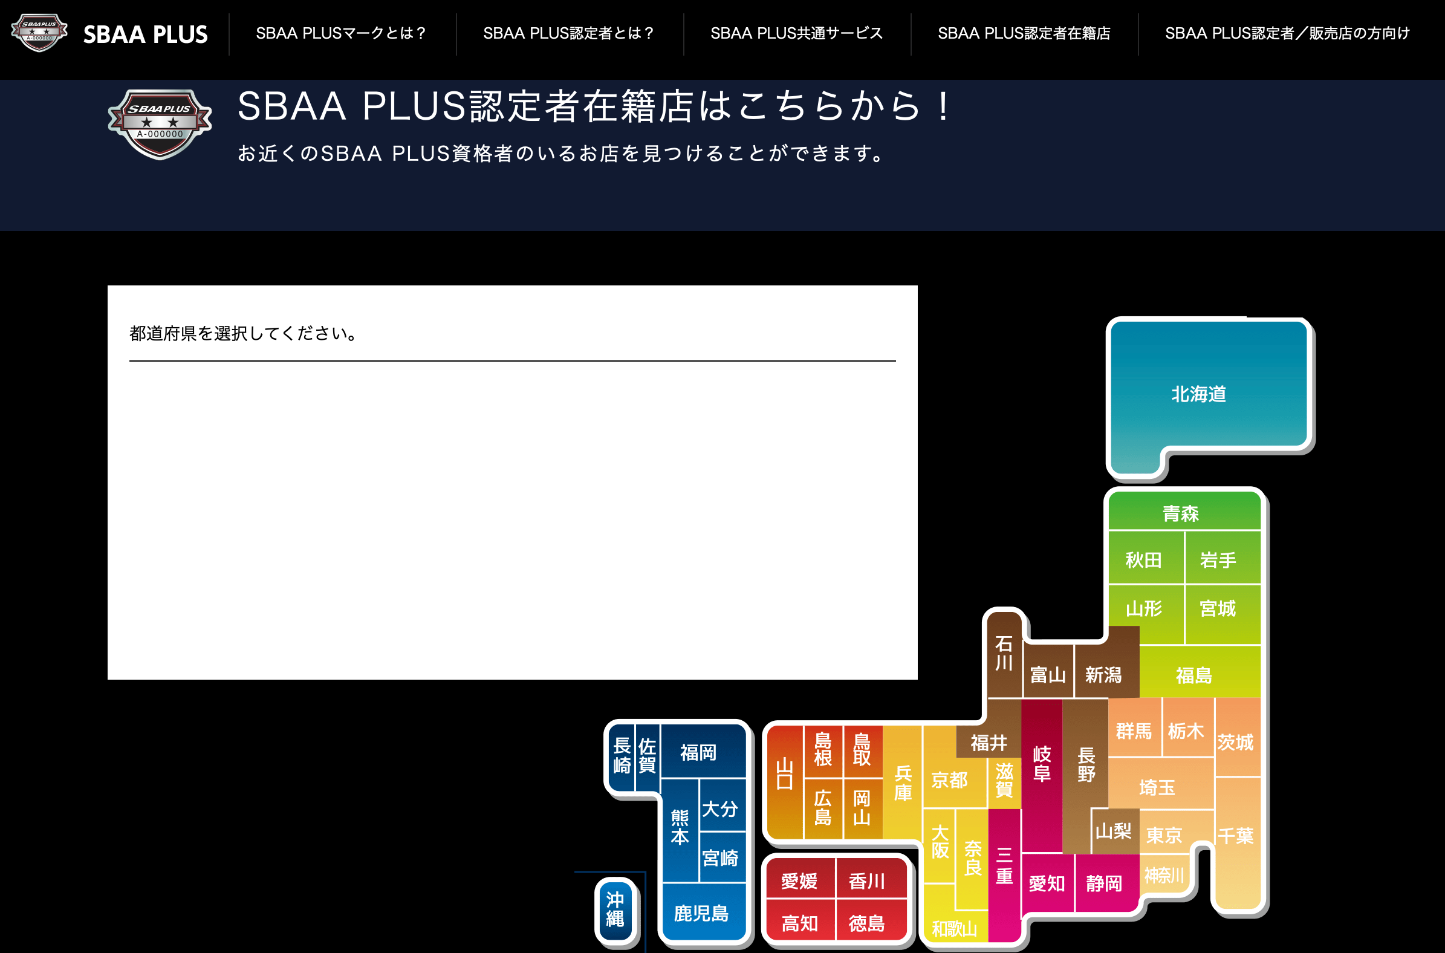Open SBAA PLUS認定者在籍店 navigation link
The width and height of the screenshot is (1445, 953).
1024,33
